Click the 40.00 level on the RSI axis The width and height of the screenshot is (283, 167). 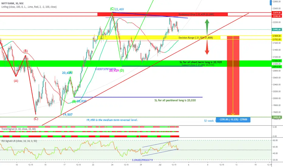tap(275, 153)
